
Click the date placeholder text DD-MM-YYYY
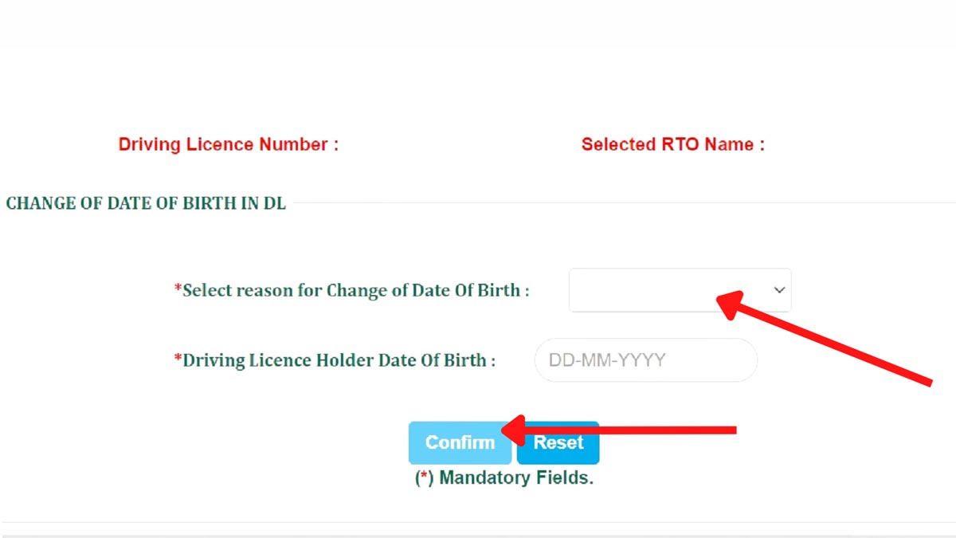pos(607,360)
